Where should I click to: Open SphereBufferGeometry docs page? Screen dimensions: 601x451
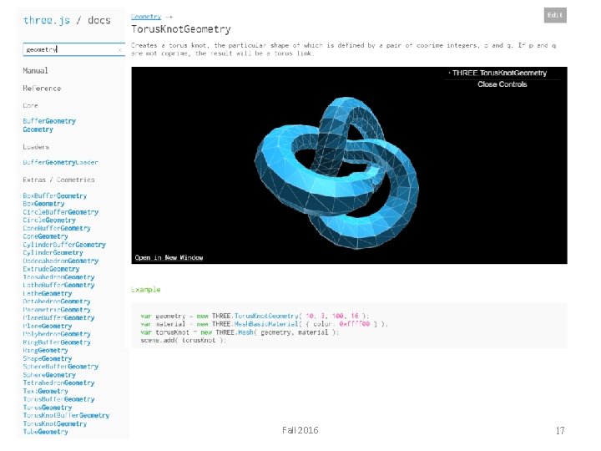tap(61, 367)
